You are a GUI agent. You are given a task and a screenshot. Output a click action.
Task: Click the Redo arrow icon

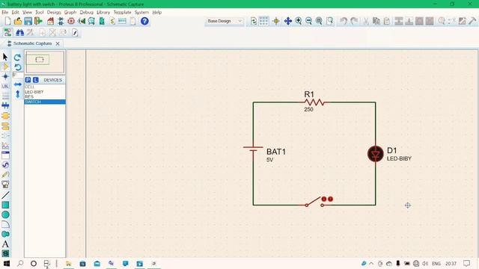[354, 21]
